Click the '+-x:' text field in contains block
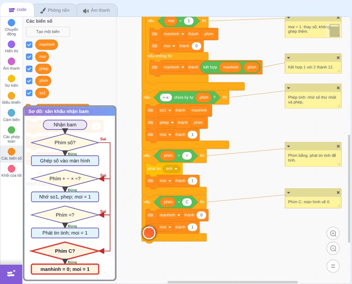Screen dimensions: 352x284 166,97
